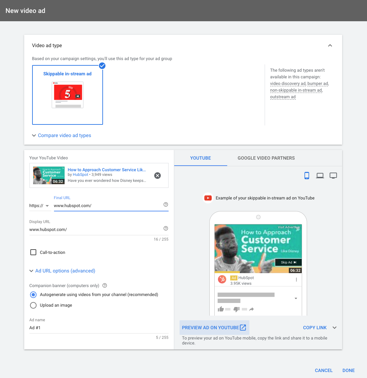Select the mobile phone preview icon
Image resolution: width=367 pixels, height=378 pixels.
(307, 176)
